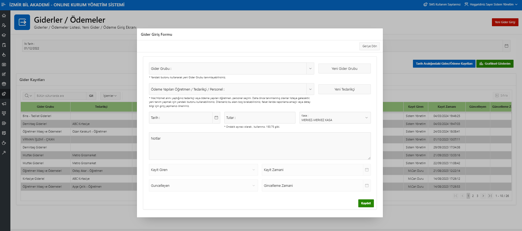Click the megaphone announcements sidebar icon
Image resolution: width=522 pixels, height=231 pixels.
4,104
